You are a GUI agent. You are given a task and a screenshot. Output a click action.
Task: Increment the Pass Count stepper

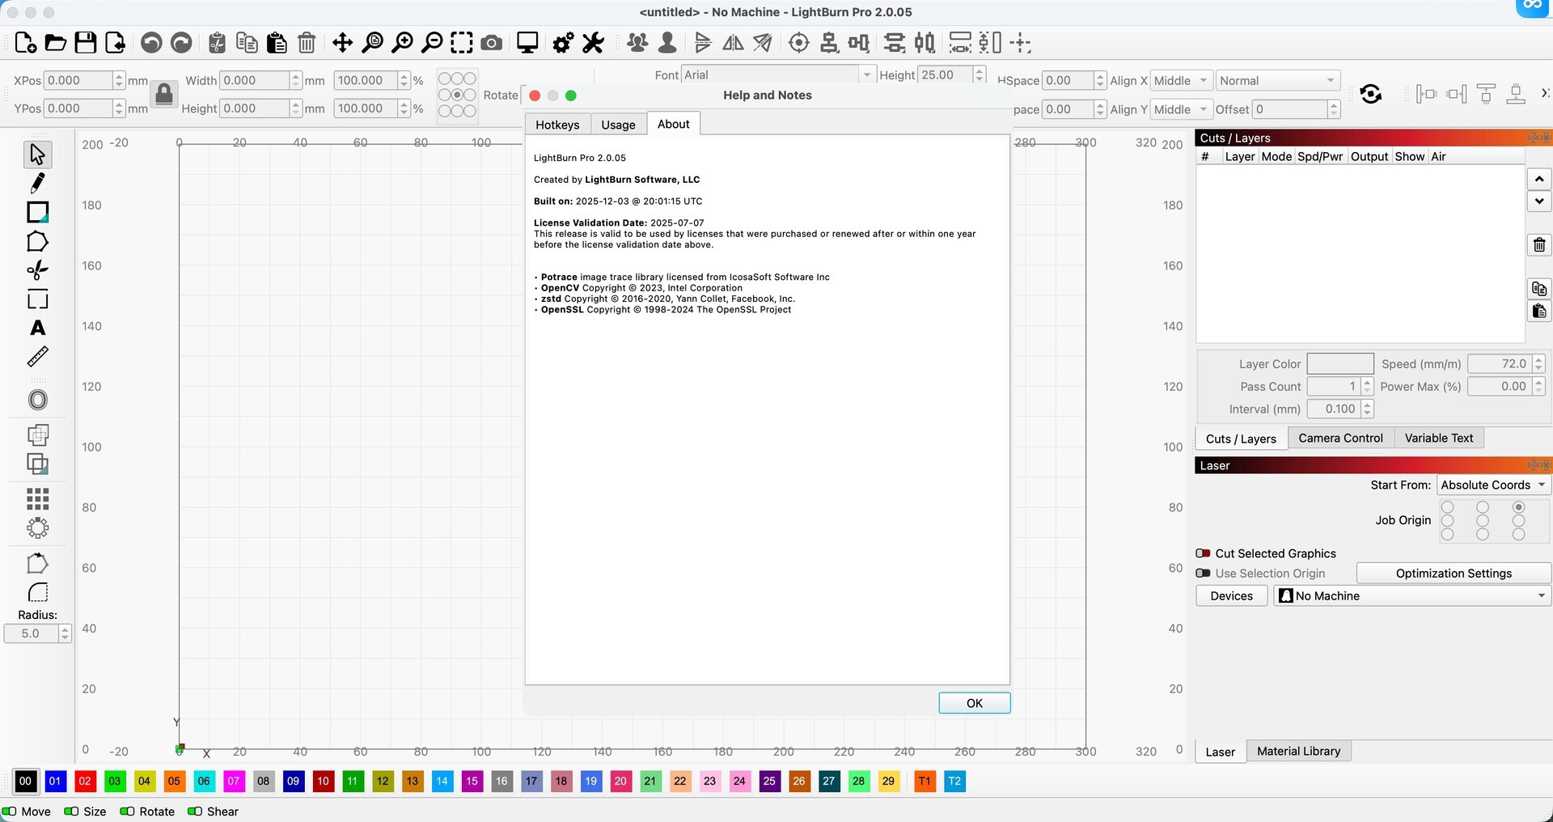[1368, 382]
